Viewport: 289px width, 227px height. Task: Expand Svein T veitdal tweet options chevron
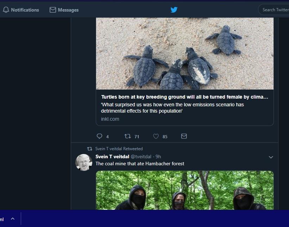pos(271,157)
